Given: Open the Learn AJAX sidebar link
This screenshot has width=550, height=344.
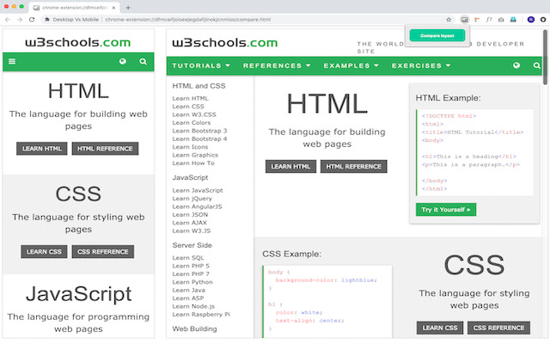Looking at the screenshot, I should [x=189, y=223].
